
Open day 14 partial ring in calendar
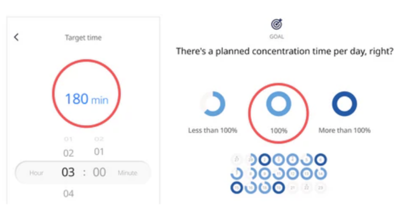click(x=320, y=174)
